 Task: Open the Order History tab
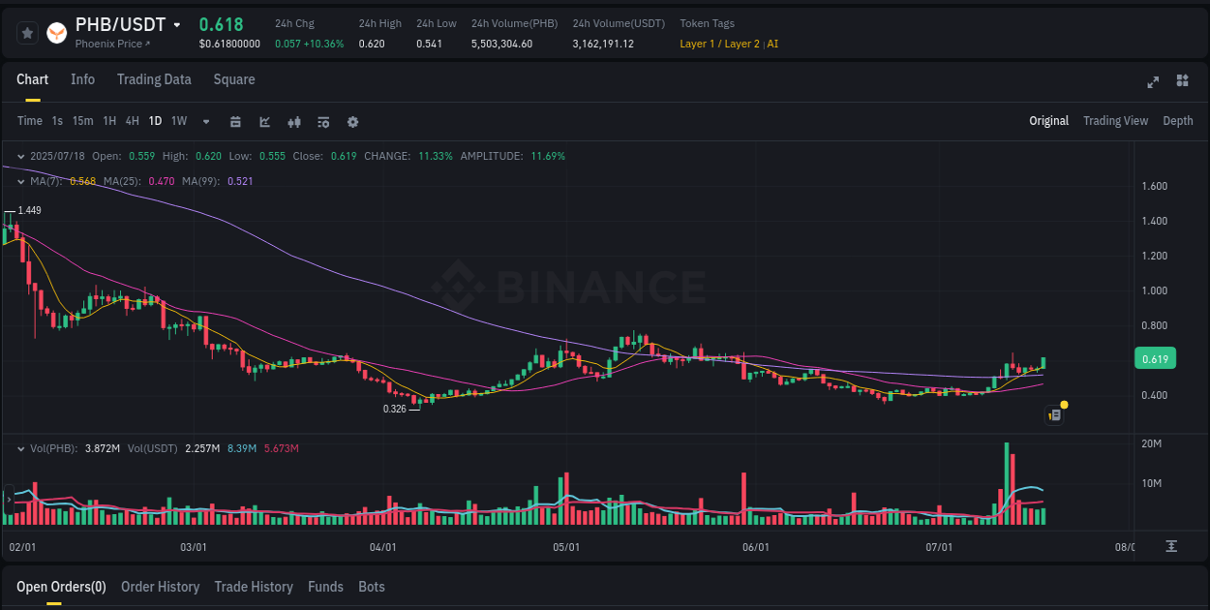click(x=160, y=586)
